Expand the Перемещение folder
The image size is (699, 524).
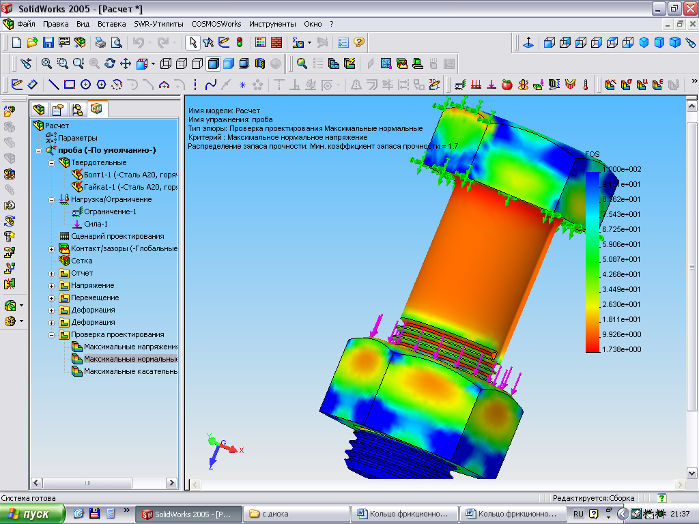tap(51, 298)
